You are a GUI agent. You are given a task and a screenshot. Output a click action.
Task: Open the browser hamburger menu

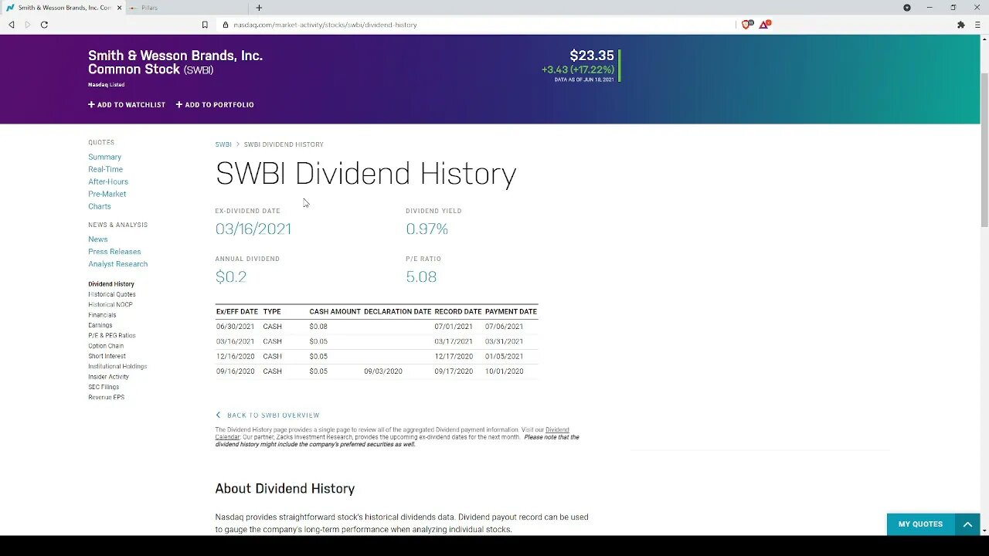point(977,25)
